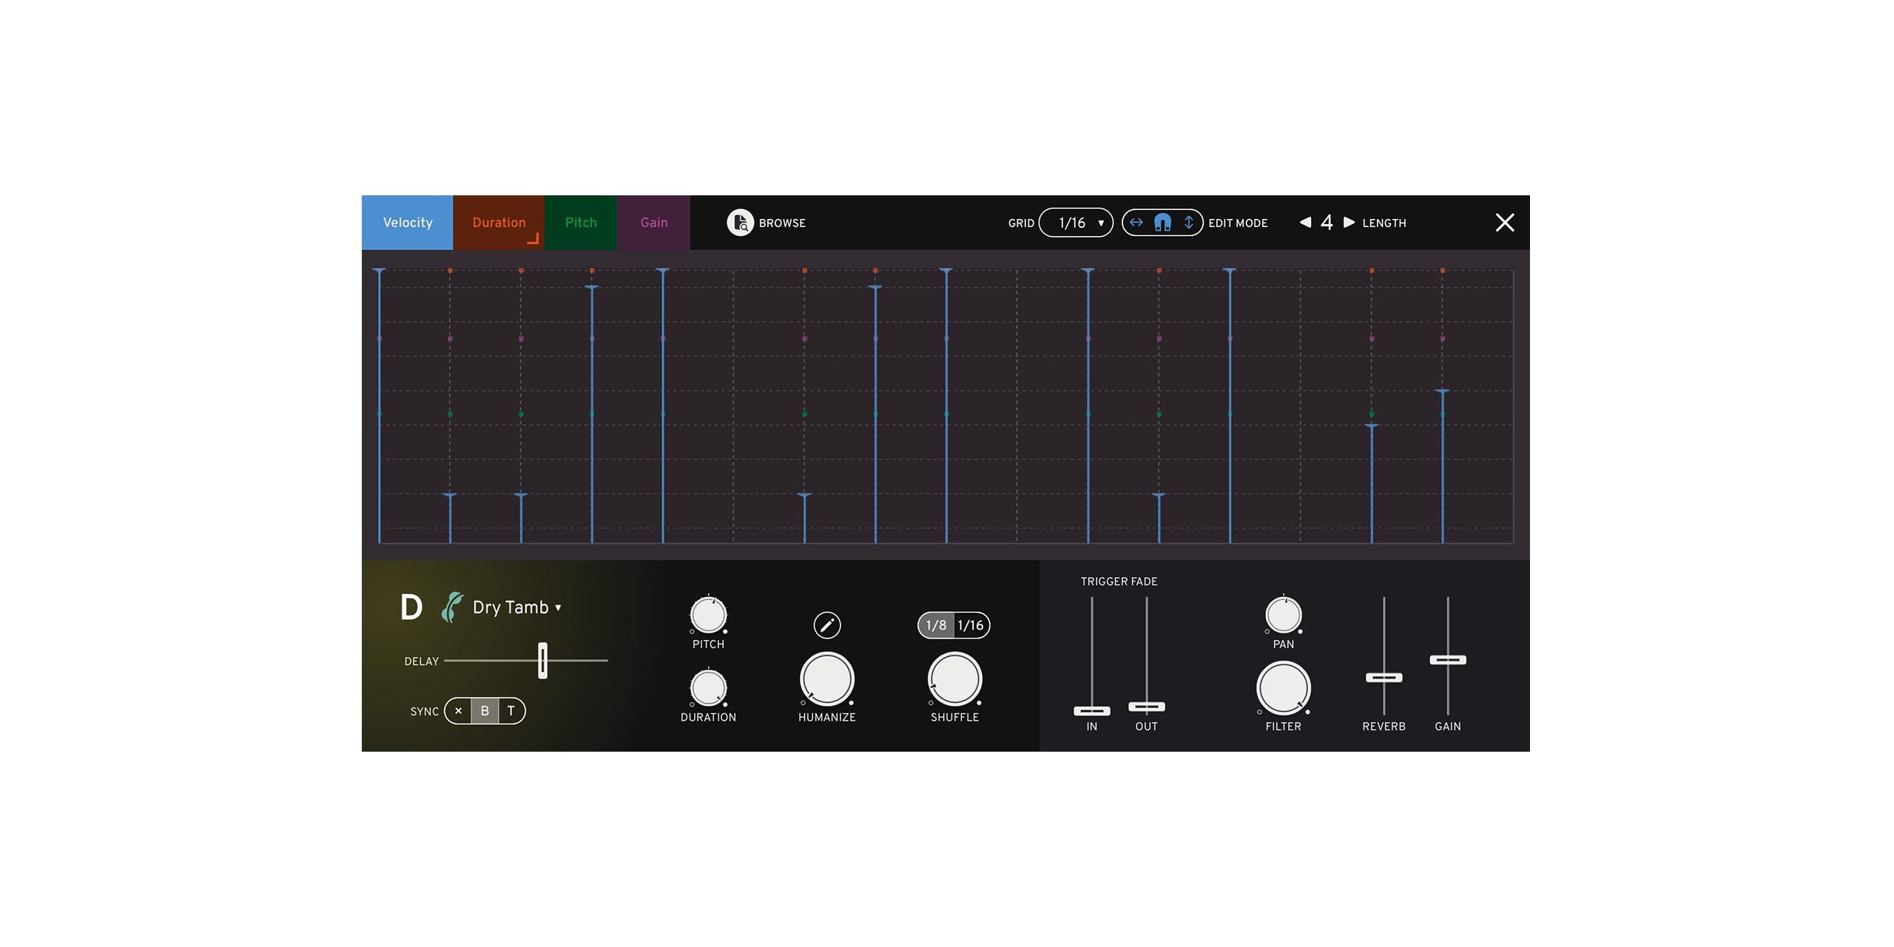The image size is (1894, 947).
Task: Click the Browse file icon
Action: pyautogui.click(x=739, y=223)
